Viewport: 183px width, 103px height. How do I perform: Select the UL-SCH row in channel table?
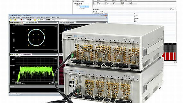[115, 4]
